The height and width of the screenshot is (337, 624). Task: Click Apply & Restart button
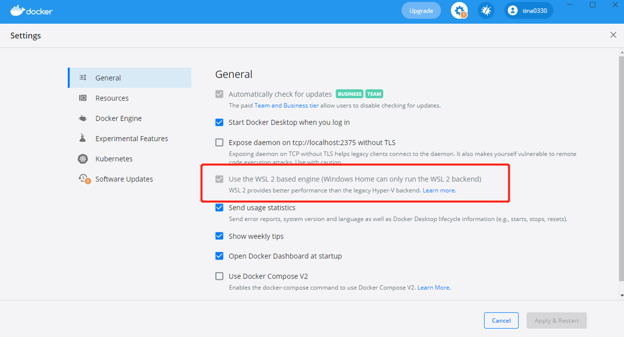pos(557,320)
